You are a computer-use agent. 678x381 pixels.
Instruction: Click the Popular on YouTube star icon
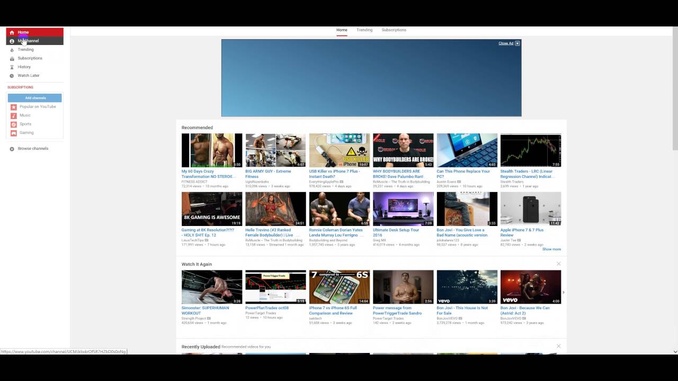coord(14,107)
